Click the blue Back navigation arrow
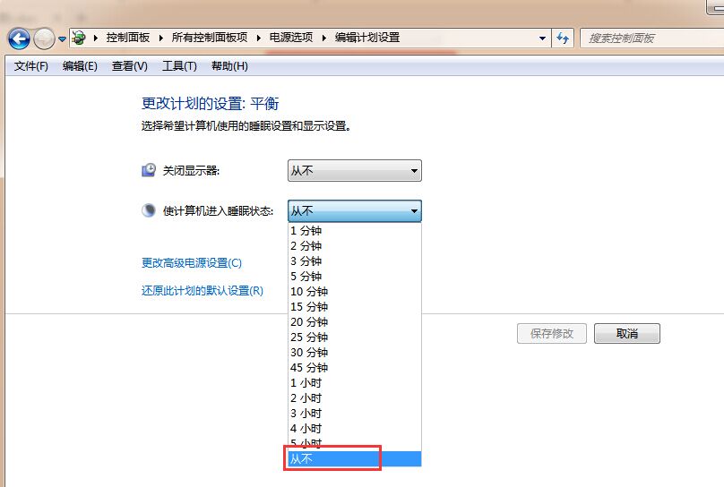724x487 pixels. (x=19, y=38)
